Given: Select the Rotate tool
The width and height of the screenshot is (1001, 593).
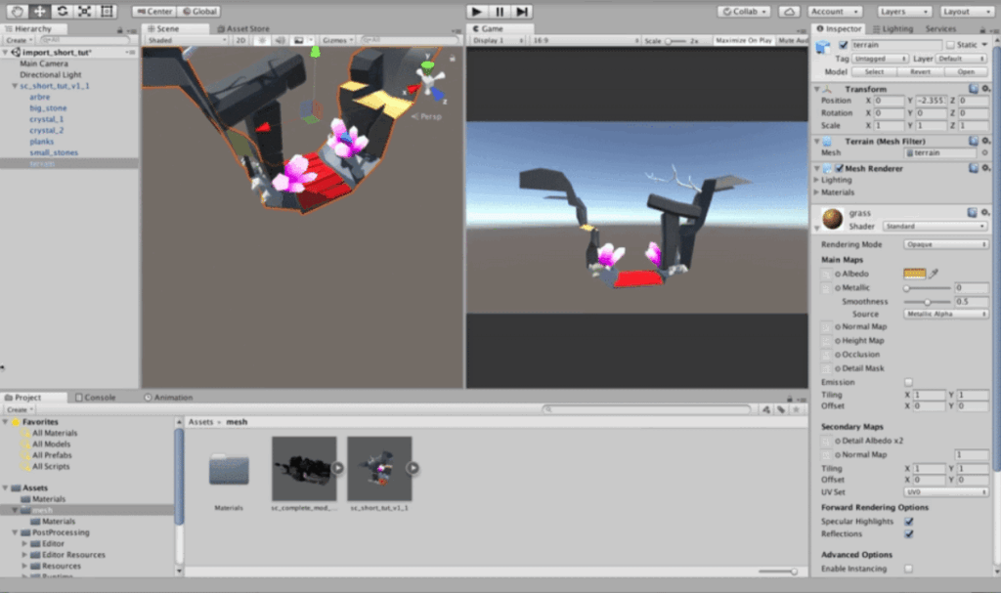Looking at the screenshot, I should [62, 12].
